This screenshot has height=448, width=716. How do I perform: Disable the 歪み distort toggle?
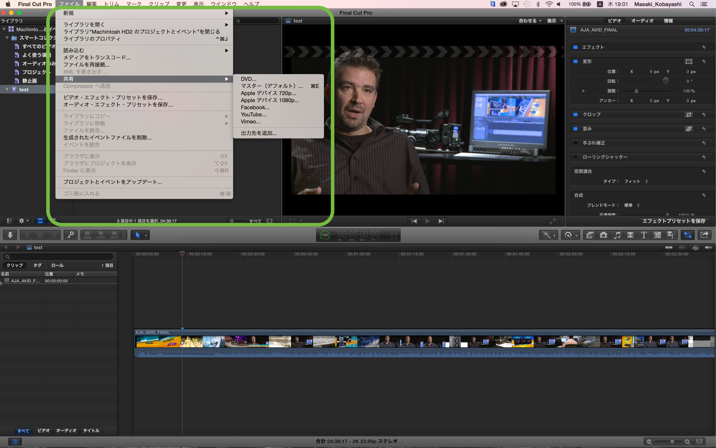tap(575, 129)
